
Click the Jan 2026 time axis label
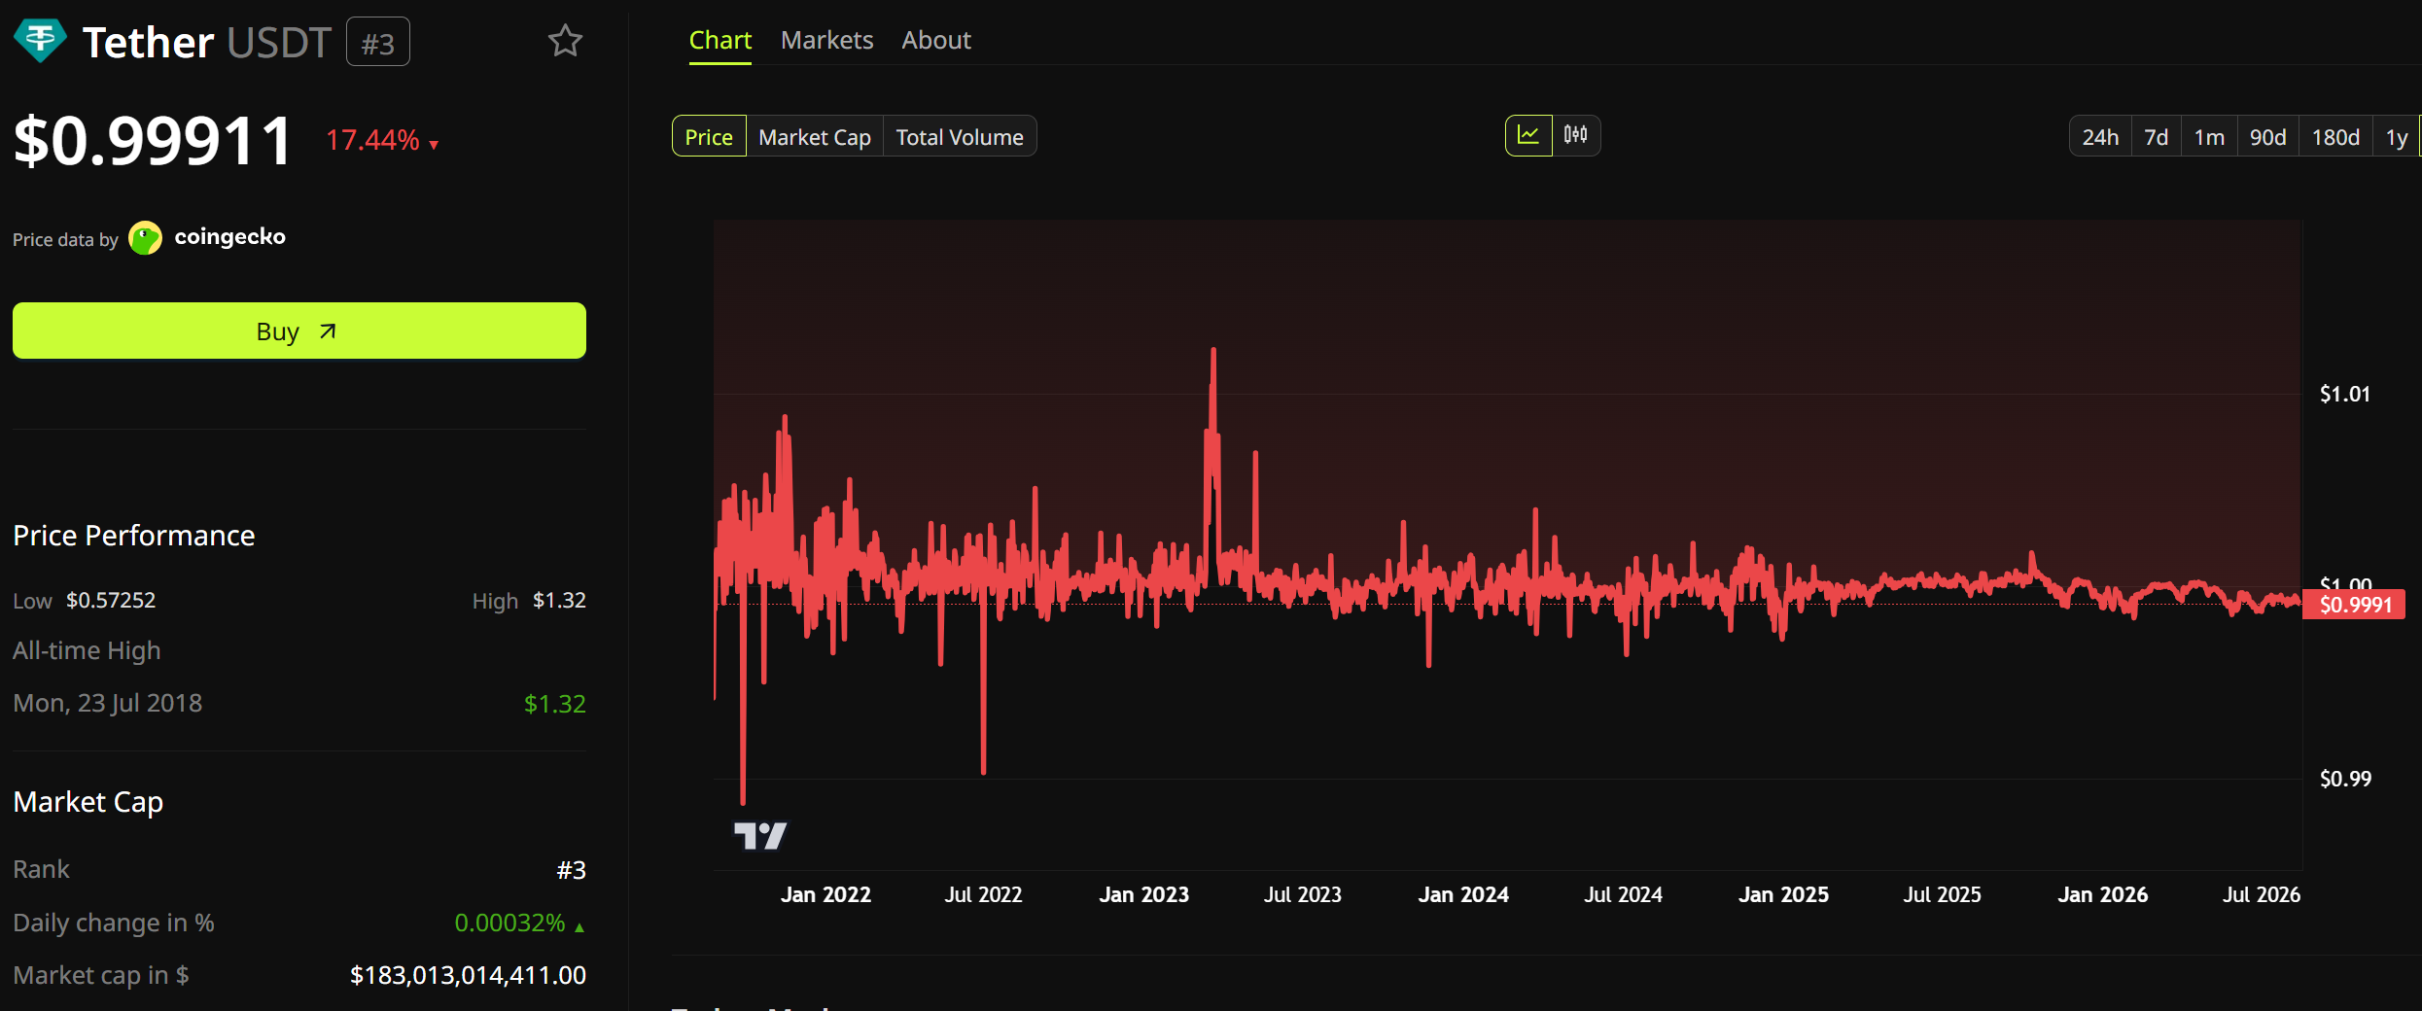(2103, 894)
